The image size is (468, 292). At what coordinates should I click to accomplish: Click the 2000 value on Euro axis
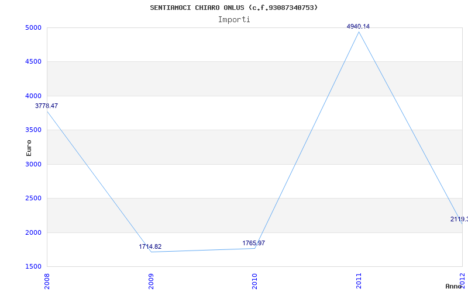33,232
